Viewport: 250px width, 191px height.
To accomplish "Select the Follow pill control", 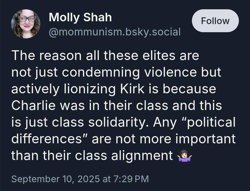I will [215, 21].
